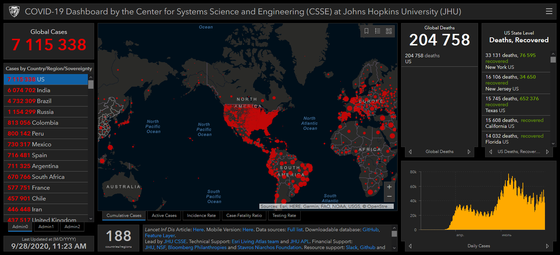
Task: Select the Admin1 tab
Action: (46, 227)
